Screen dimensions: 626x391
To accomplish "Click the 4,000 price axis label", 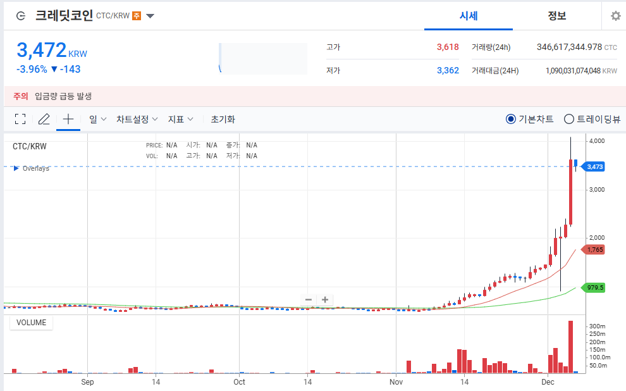I will tap(597, 141).
